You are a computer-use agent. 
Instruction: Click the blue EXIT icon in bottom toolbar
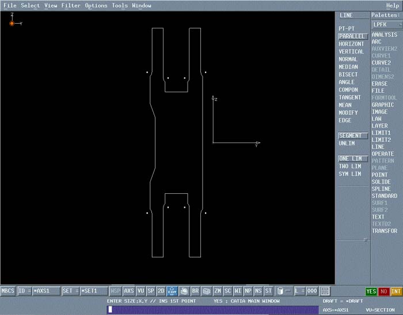pyautogui.click(x=172, y=291)
